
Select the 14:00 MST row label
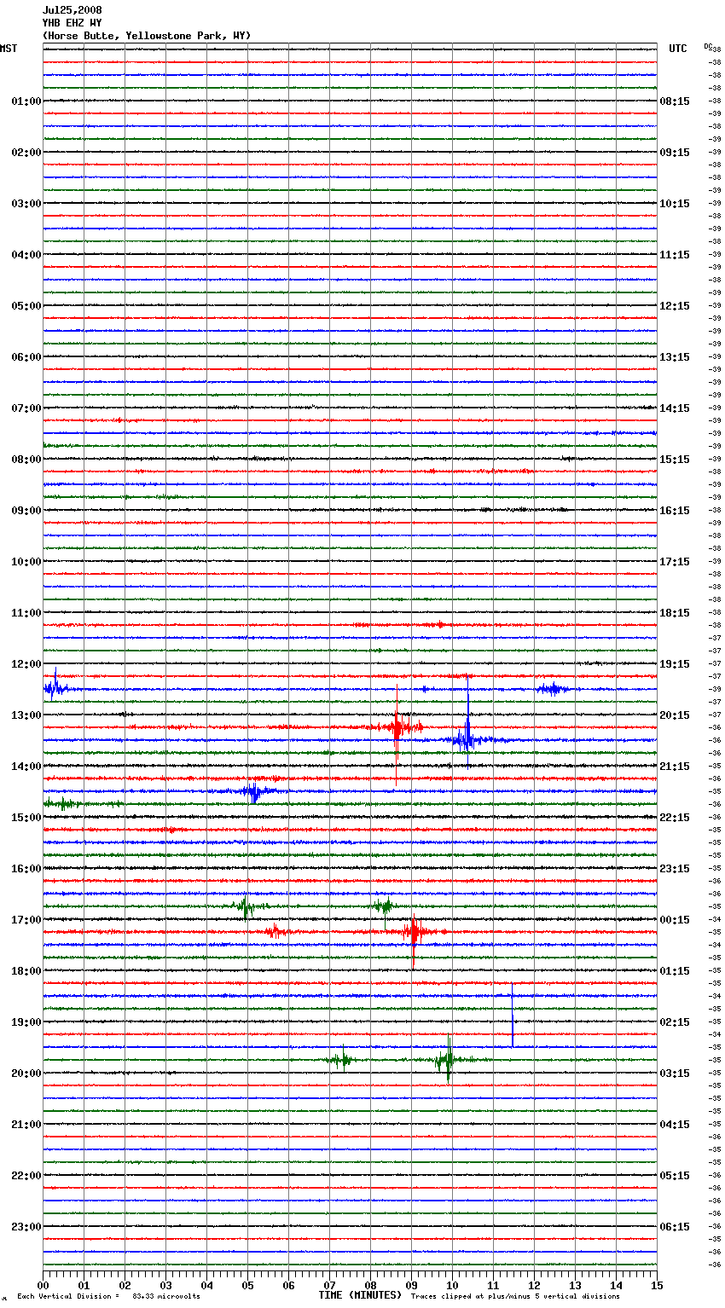(26, 767)
